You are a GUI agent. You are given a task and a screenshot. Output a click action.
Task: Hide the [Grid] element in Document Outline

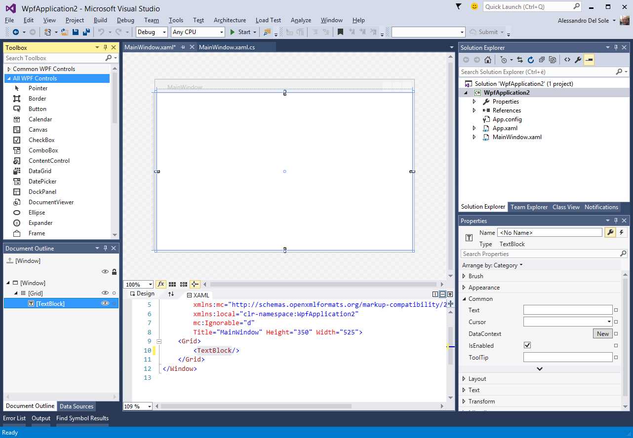click(105, 292)
